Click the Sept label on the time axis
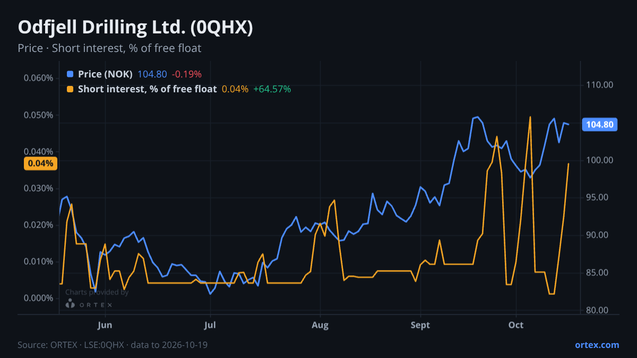 point(420,325)
